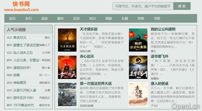The height and width of the screenshot is (111, 202).
Task: Open the 首页 navigation item
Action: (12, 18)
